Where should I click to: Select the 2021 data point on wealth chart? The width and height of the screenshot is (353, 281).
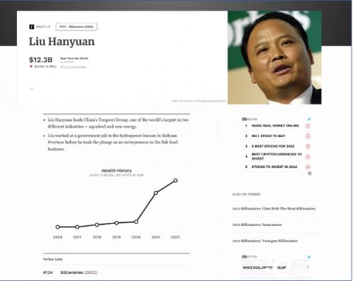point(156,193)
